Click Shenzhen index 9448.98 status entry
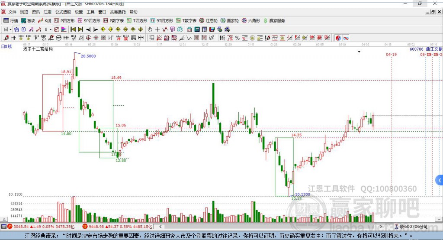This screenshot has height=240, width=443. click(x=118, y=227)
